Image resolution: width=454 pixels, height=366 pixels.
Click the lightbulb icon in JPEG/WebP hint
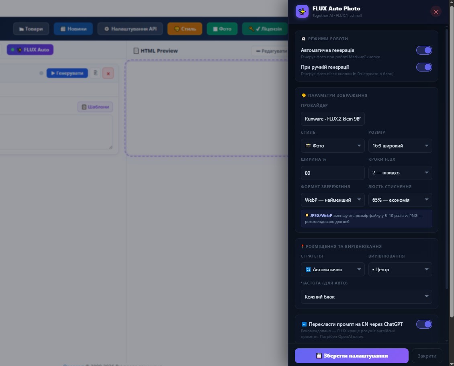click(x=307, y=215)
